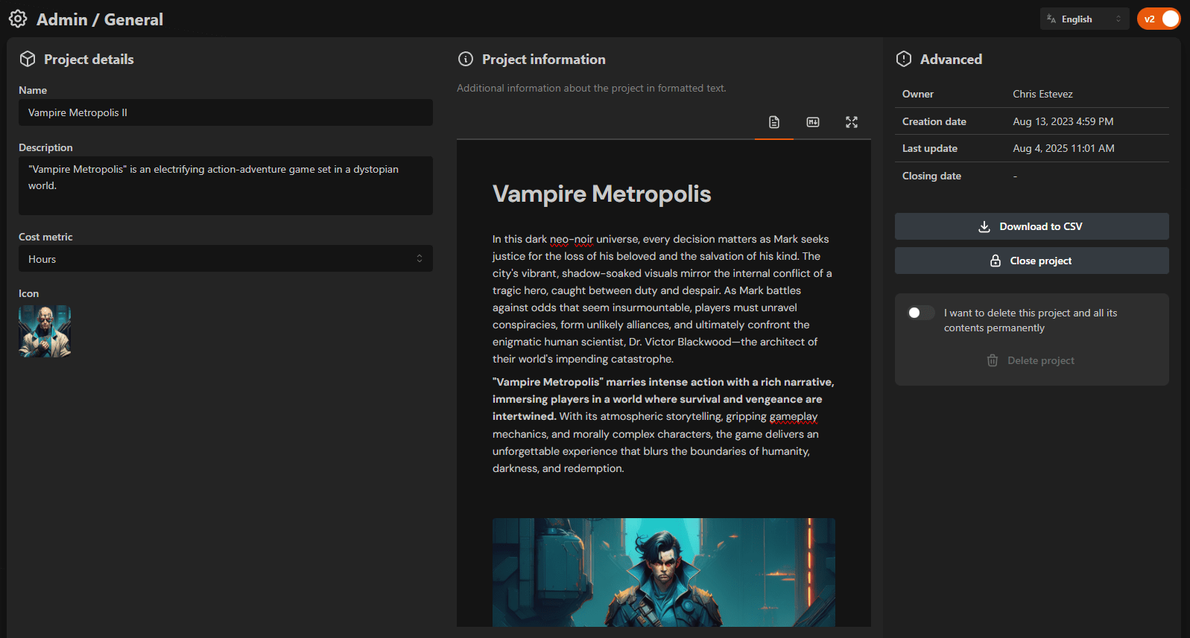Viewport: 1190px width, 638px height.
Task: Open the English language dropdown
Action: [x=1084, y=19]
